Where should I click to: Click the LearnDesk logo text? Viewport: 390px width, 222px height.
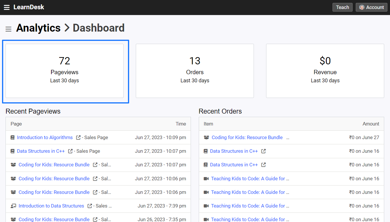pyautogui.click(x=29, y=7)
